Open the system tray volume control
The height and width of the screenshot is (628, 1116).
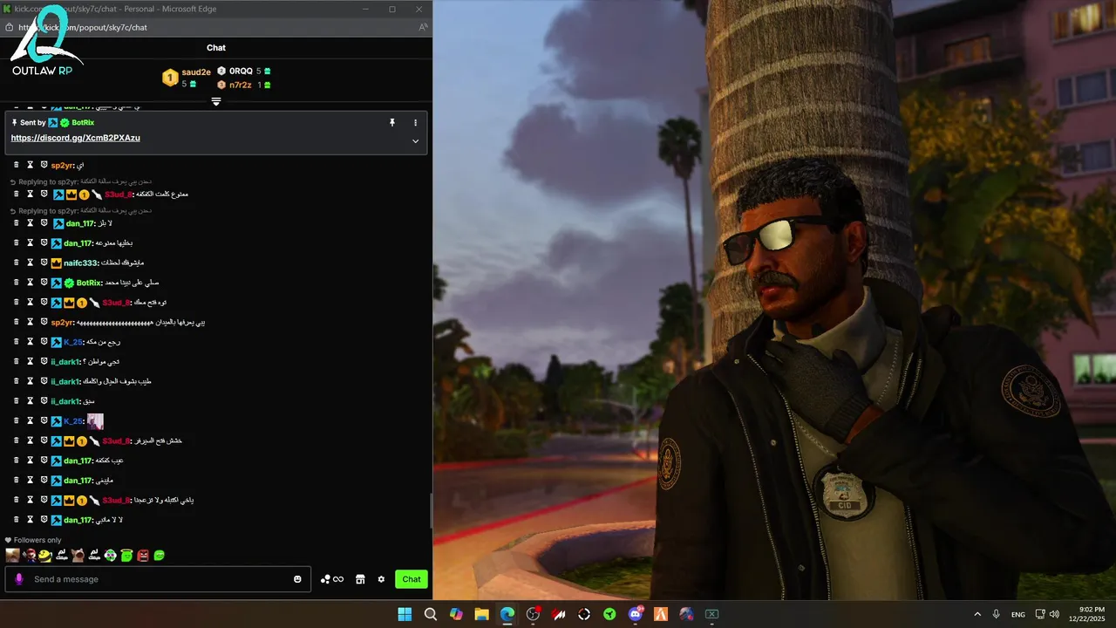[1052, 614]
